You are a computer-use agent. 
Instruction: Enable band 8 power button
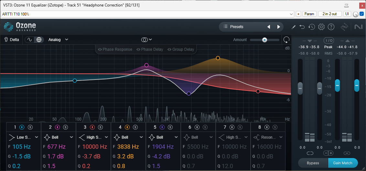coord(267,127)
